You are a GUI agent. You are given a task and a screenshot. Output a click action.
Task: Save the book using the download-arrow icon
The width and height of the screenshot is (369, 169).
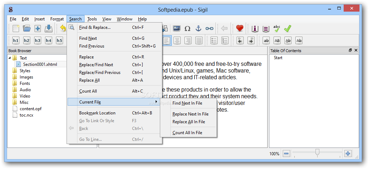tap(49, 29)
